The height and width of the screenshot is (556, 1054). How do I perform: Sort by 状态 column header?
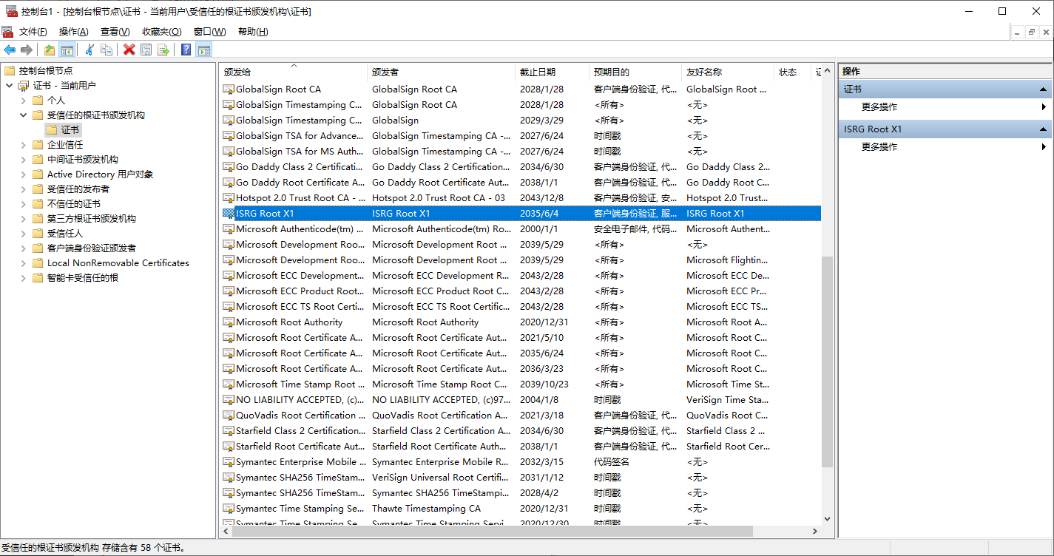pos(792,72)
